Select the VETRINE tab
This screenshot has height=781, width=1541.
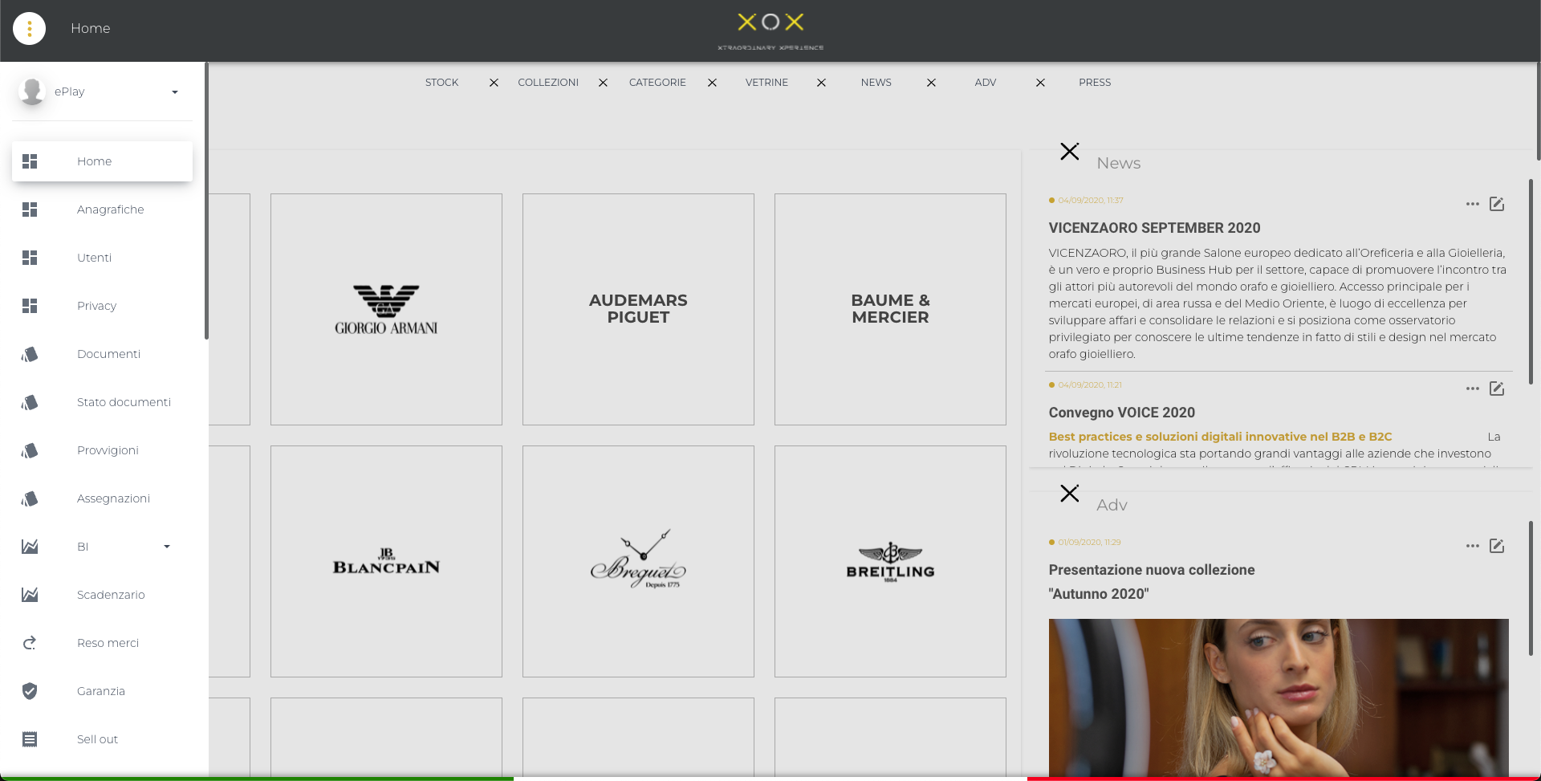[x=766, y=83]
